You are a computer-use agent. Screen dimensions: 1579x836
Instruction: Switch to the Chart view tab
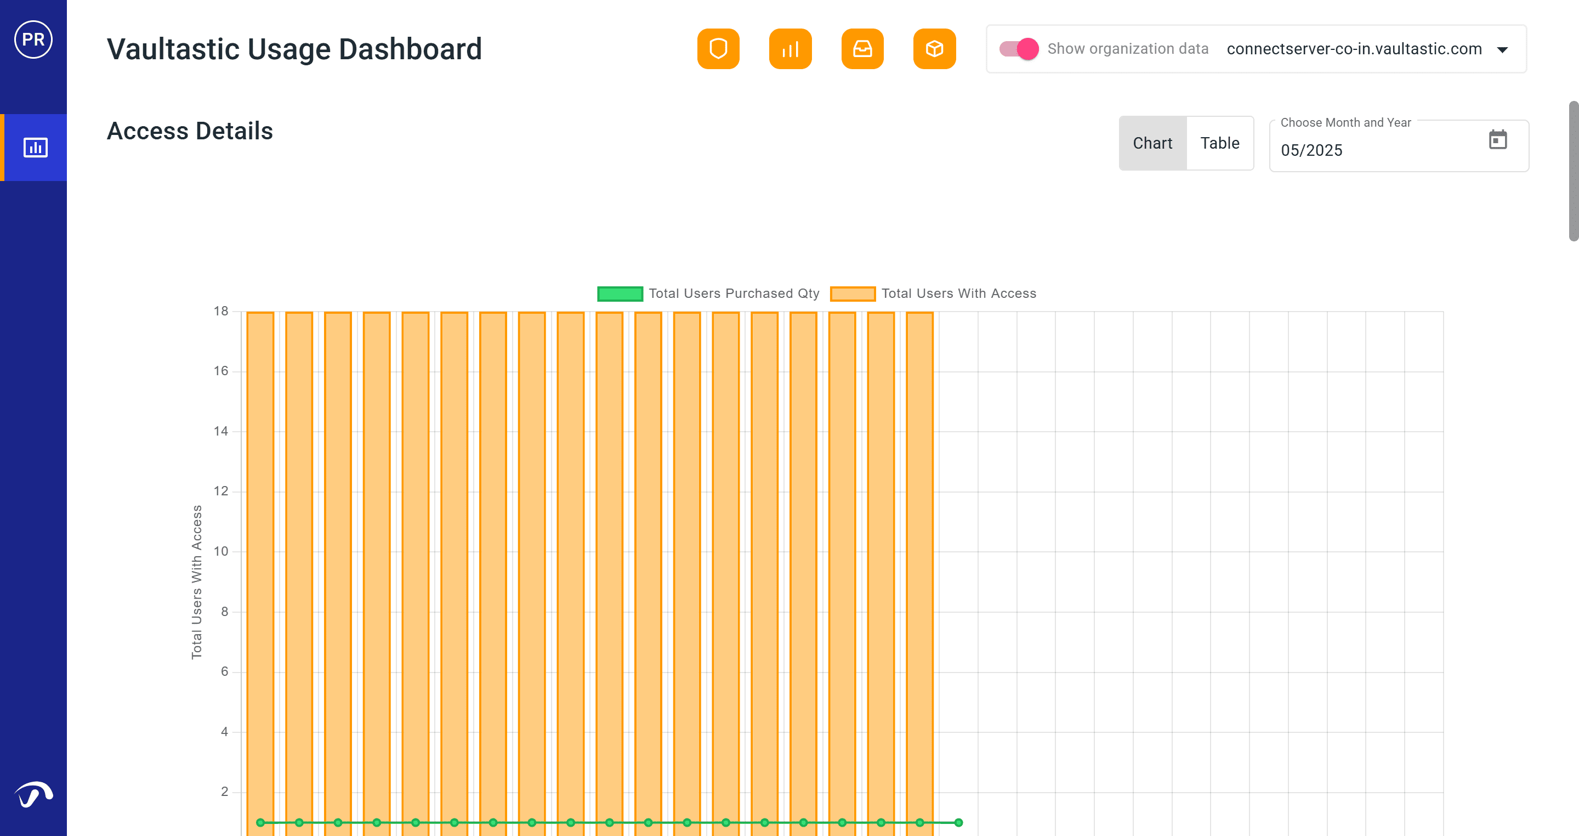pos(1152,143)
